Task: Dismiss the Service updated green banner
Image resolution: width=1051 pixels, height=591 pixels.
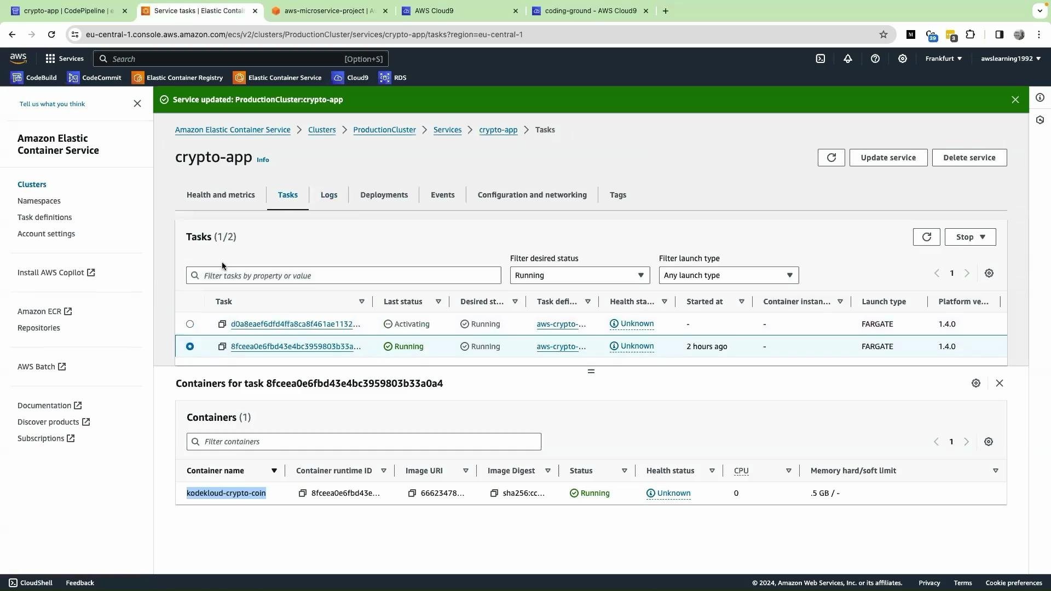Action: (1015, 100)
